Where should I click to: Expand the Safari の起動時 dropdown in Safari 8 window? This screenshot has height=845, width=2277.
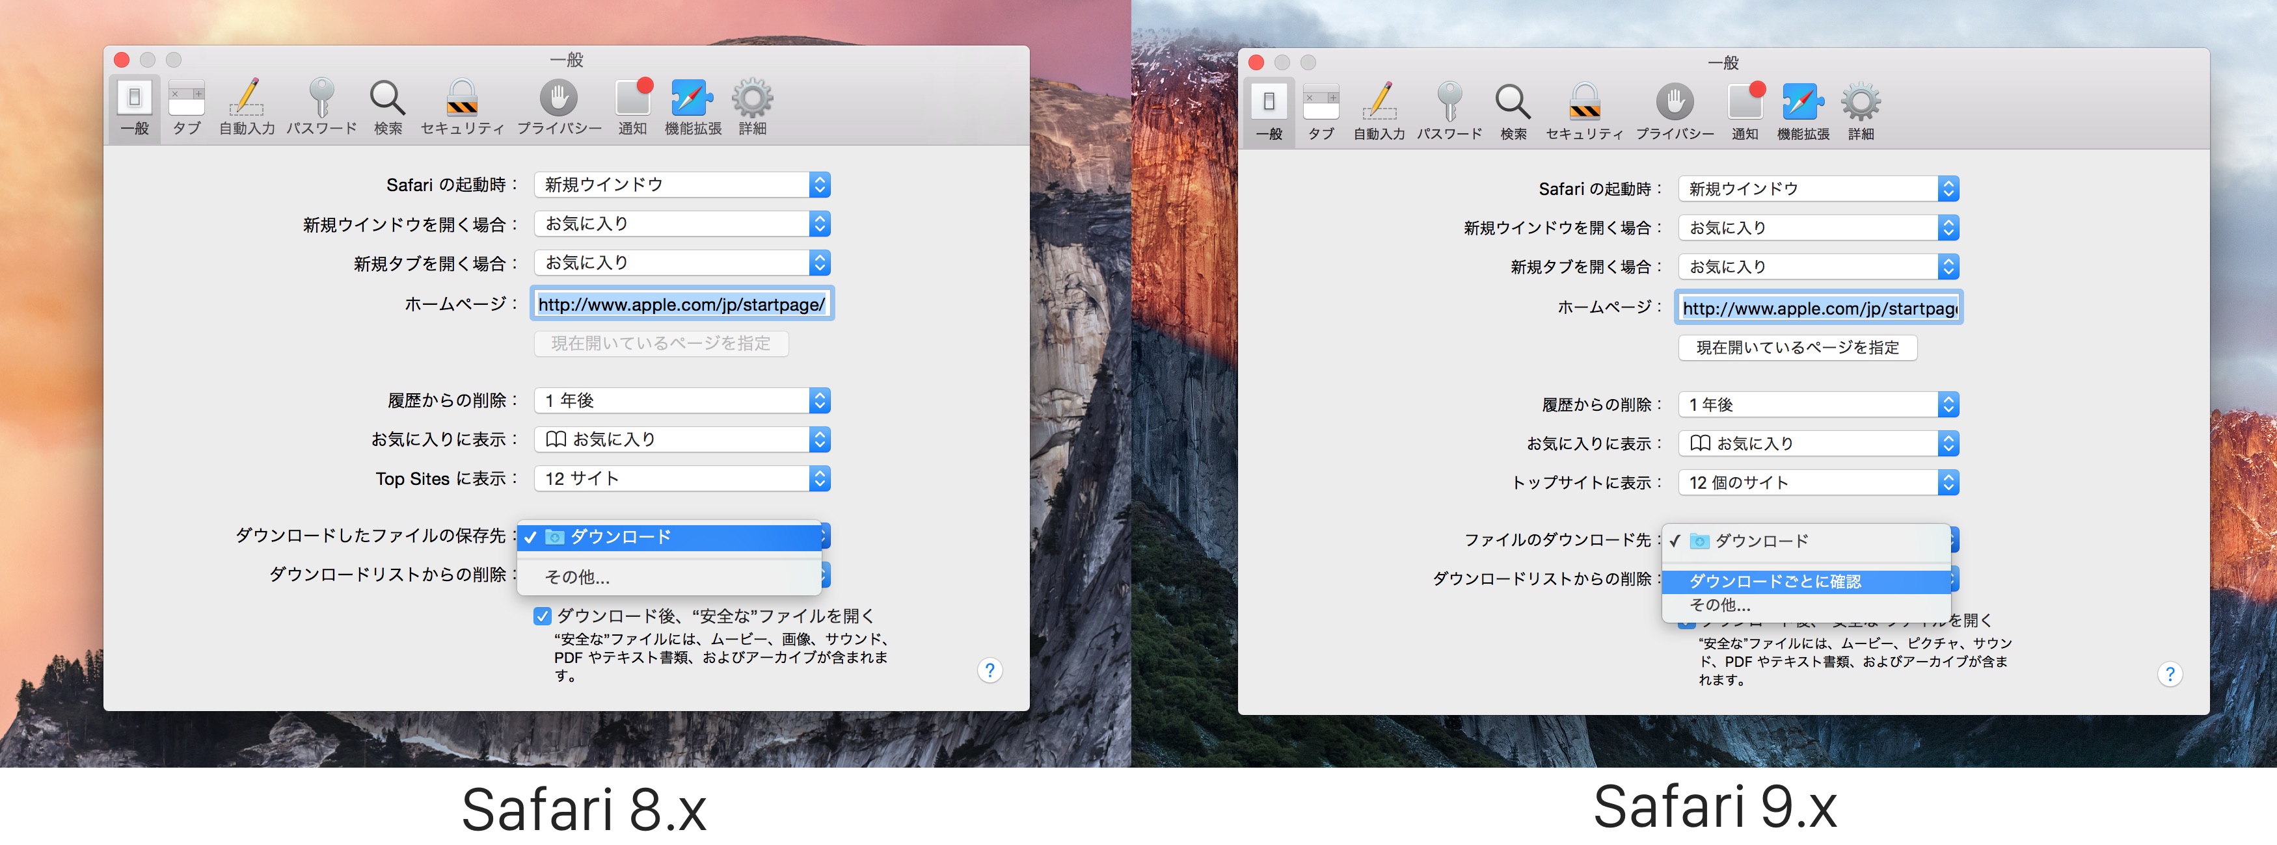pos(682,185)
